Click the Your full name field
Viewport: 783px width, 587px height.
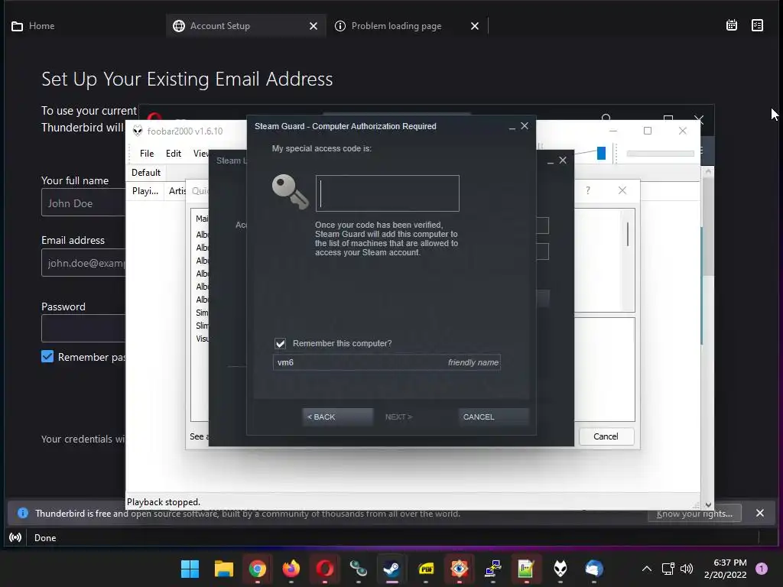coord(83,203)
